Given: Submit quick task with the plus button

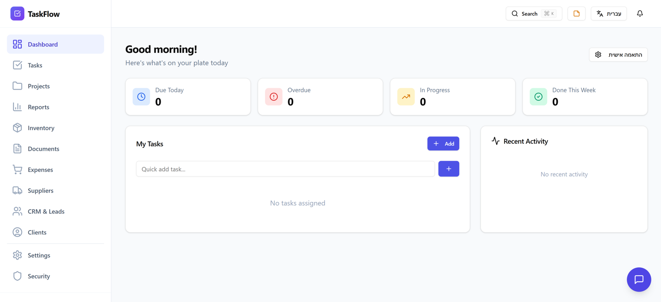Looking at the screenshot, I should tap(449, 169).
